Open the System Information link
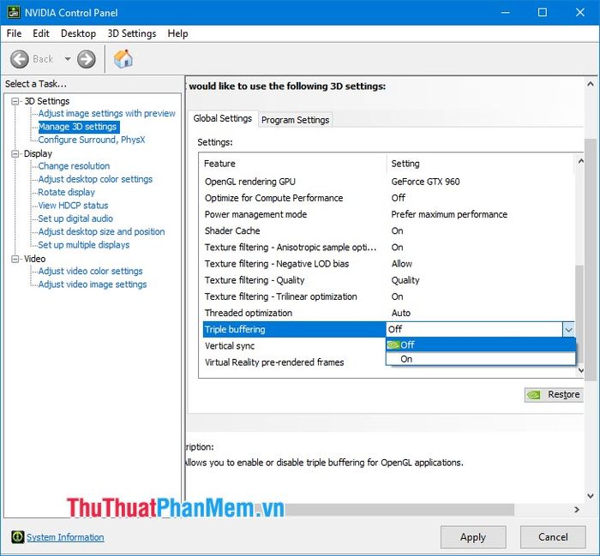Viewport: 600px width, 556px height. point(65,537)
